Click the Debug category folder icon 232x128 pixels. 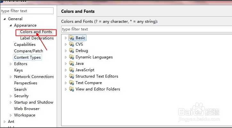coord(71,51)
